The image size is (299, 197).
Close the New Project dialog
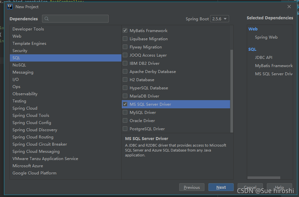289,7
